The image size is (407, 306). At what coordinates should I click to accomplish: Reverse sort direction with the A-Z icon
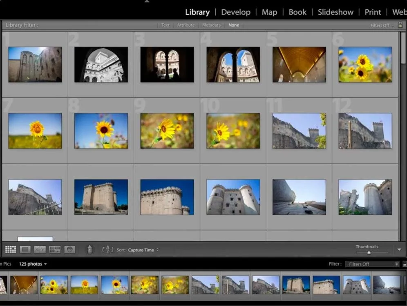pos(108,250)
